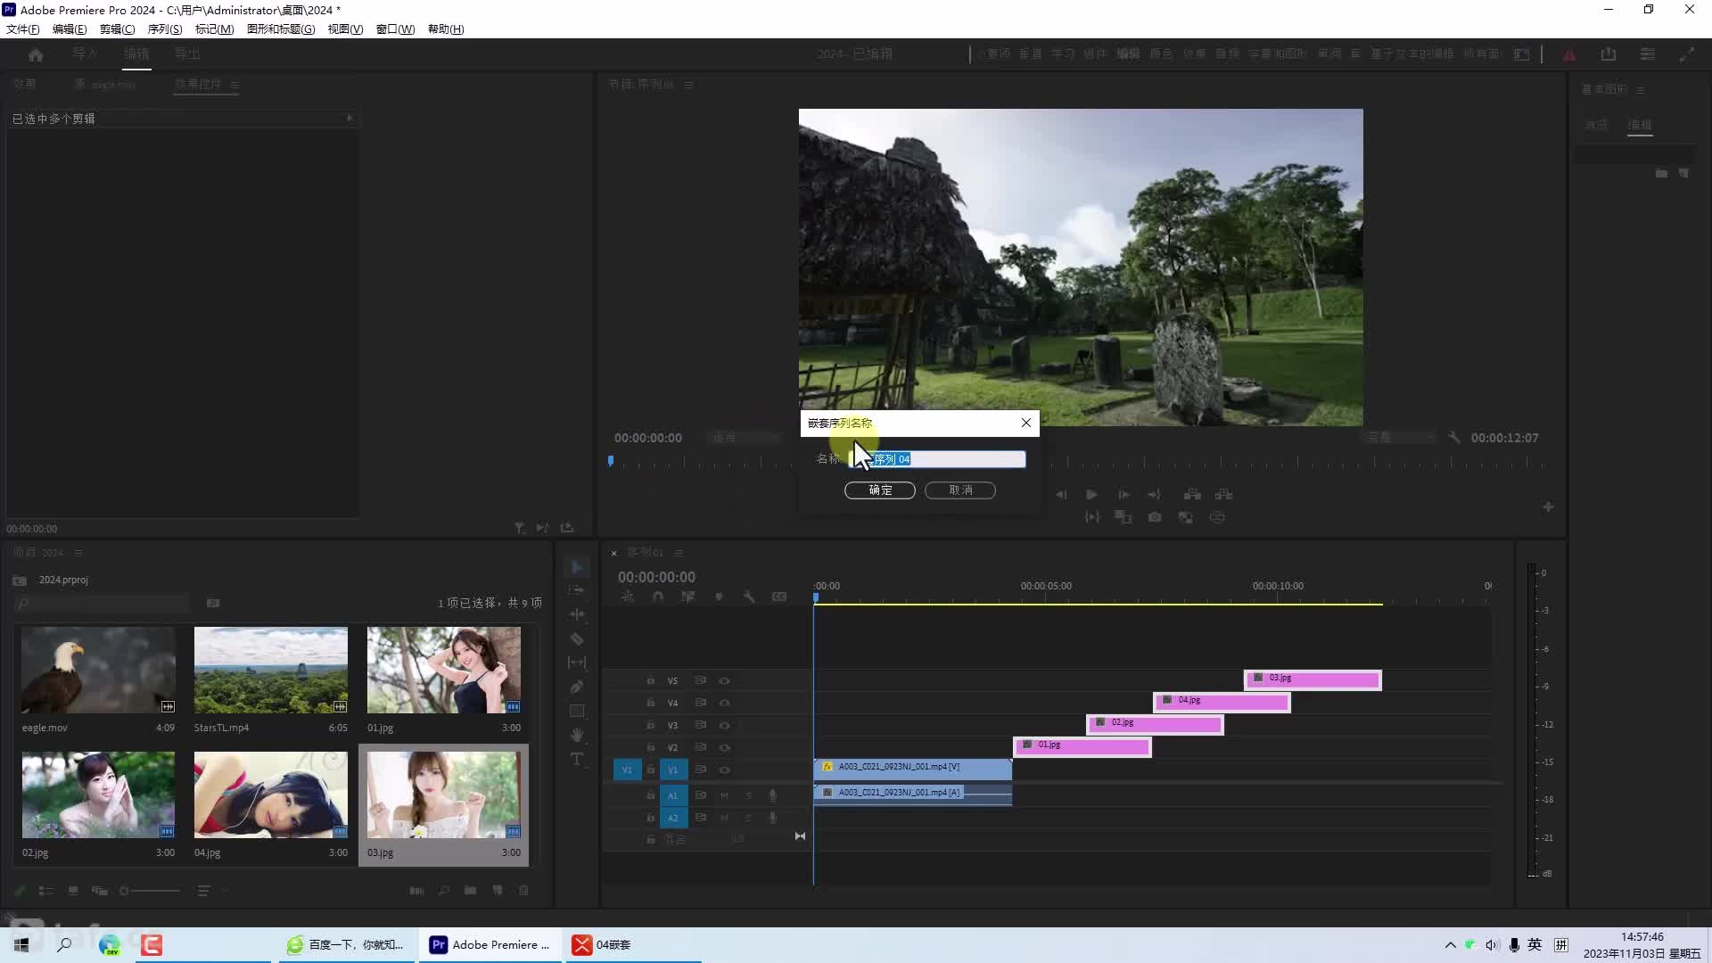Select the Track Select Forward tool
Viewport: 1712px width, 963px height.
577,591
